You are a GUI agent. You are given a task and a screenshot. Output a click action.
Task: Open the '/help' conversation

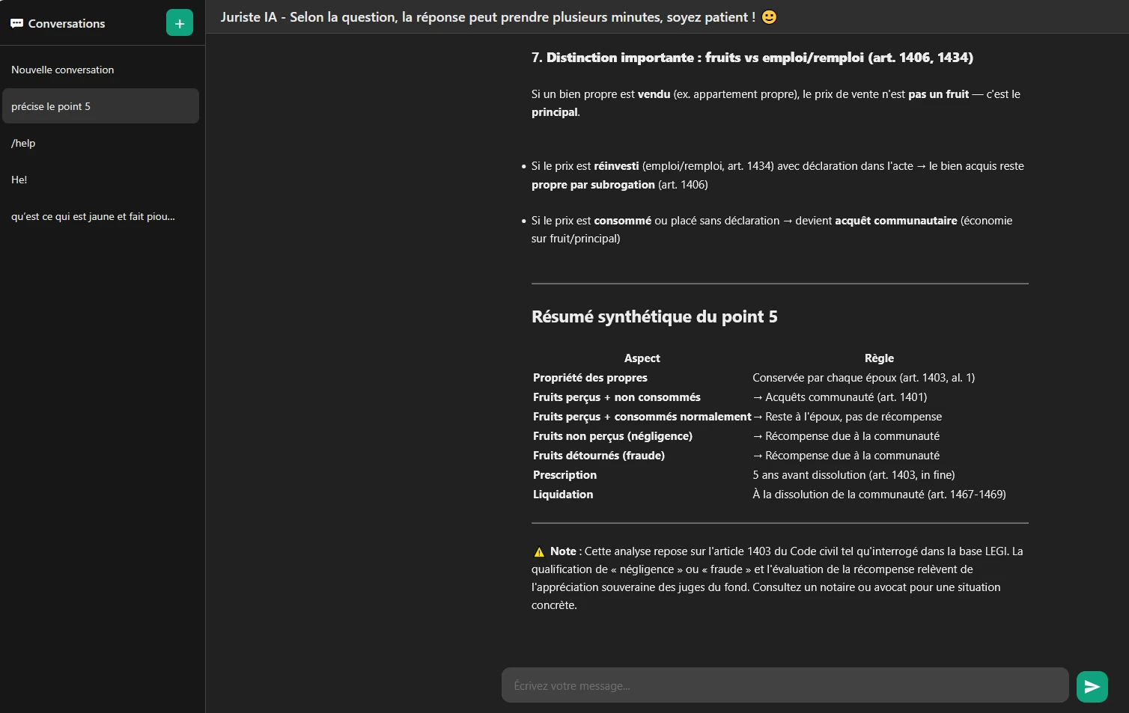100,143
